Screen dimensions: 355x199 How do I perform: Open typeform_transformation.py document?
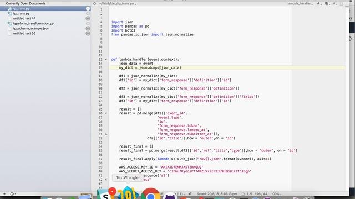(x=33, y=23)
